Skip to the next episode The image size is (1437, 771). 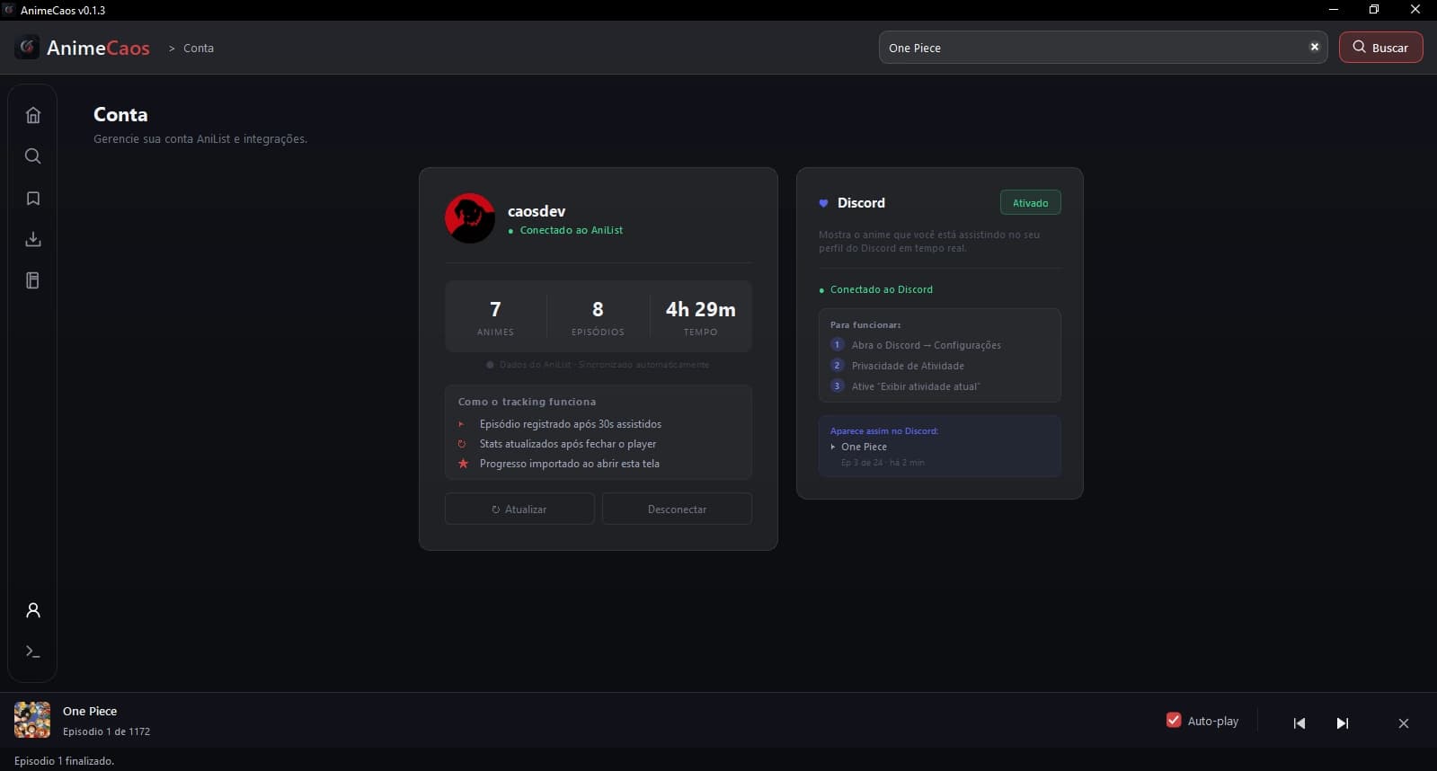click(x=1342, y=723)
